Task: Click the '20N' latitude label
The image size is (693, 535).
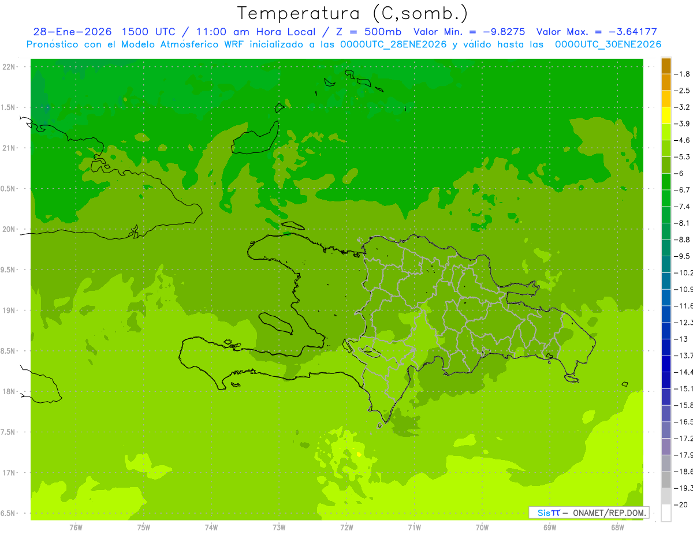Action: tap(9, 229)
